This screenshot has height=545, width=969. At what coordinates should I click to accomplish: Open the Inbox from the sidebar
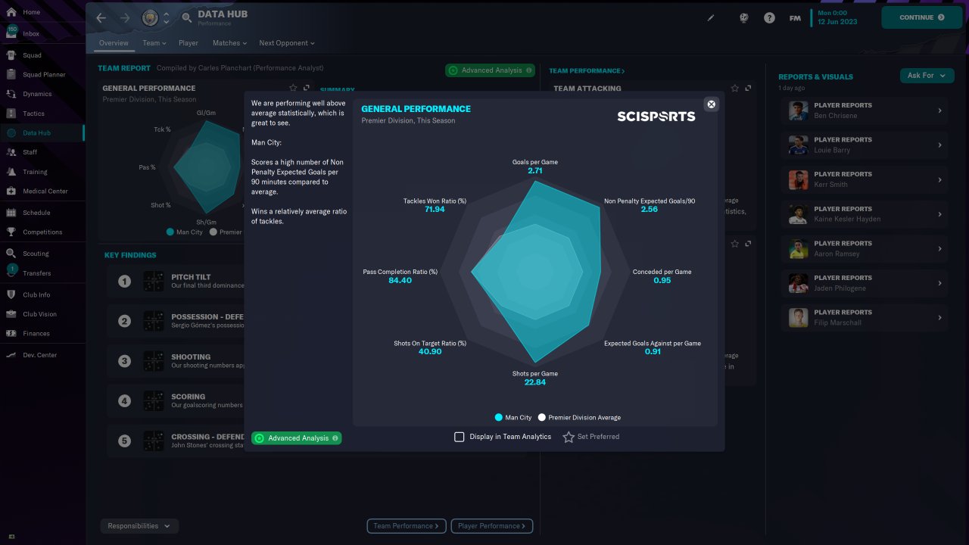point(42,34)
